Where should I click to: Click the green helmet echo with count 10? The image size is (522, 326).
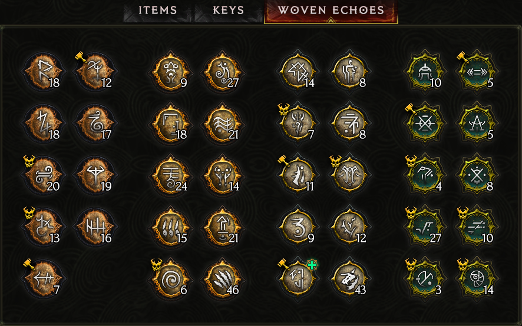click(x=425, y=72)
